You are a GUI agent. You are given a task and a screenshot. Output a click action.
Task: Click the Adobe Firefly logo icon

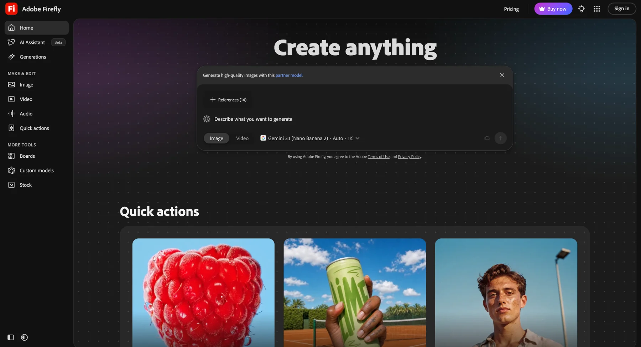[x=11, y=9]
